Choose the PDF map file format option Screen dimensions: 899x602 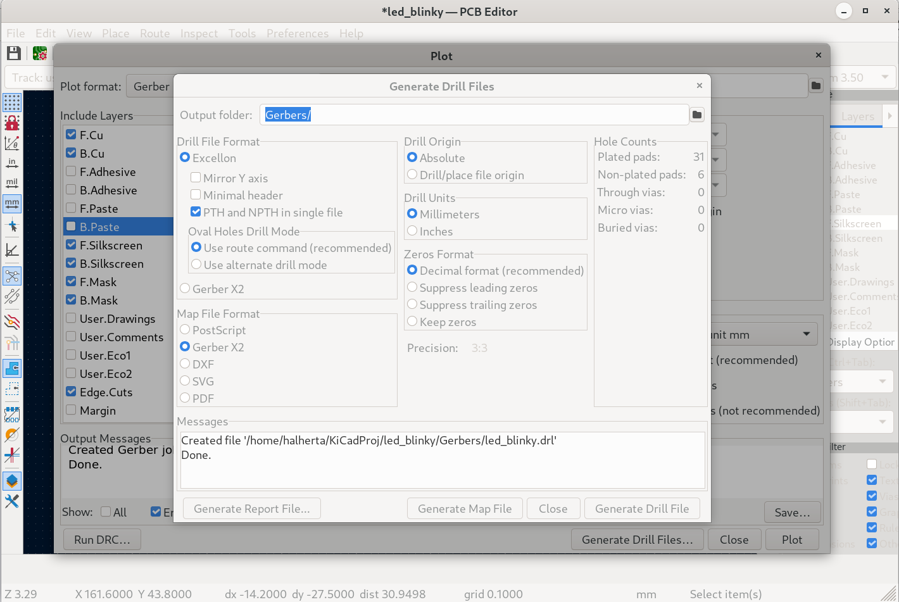185,398
